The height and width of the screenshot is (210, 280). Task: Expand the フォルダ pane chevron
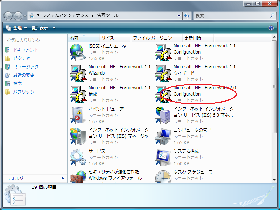pyautogui.click(x=63, y=178)
